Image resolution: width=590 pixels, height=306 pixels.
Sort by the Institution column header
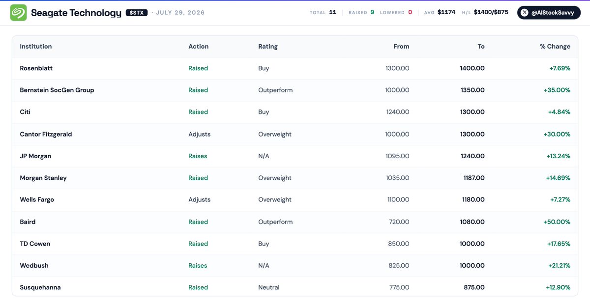tap(36, 46)
